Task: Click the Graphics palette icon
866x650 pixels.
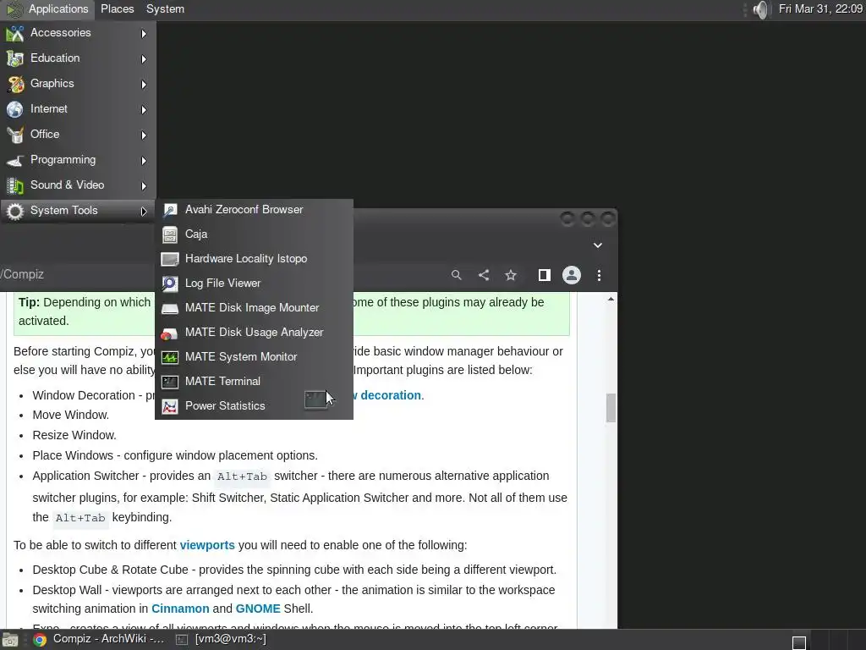Action: point(15,84)
